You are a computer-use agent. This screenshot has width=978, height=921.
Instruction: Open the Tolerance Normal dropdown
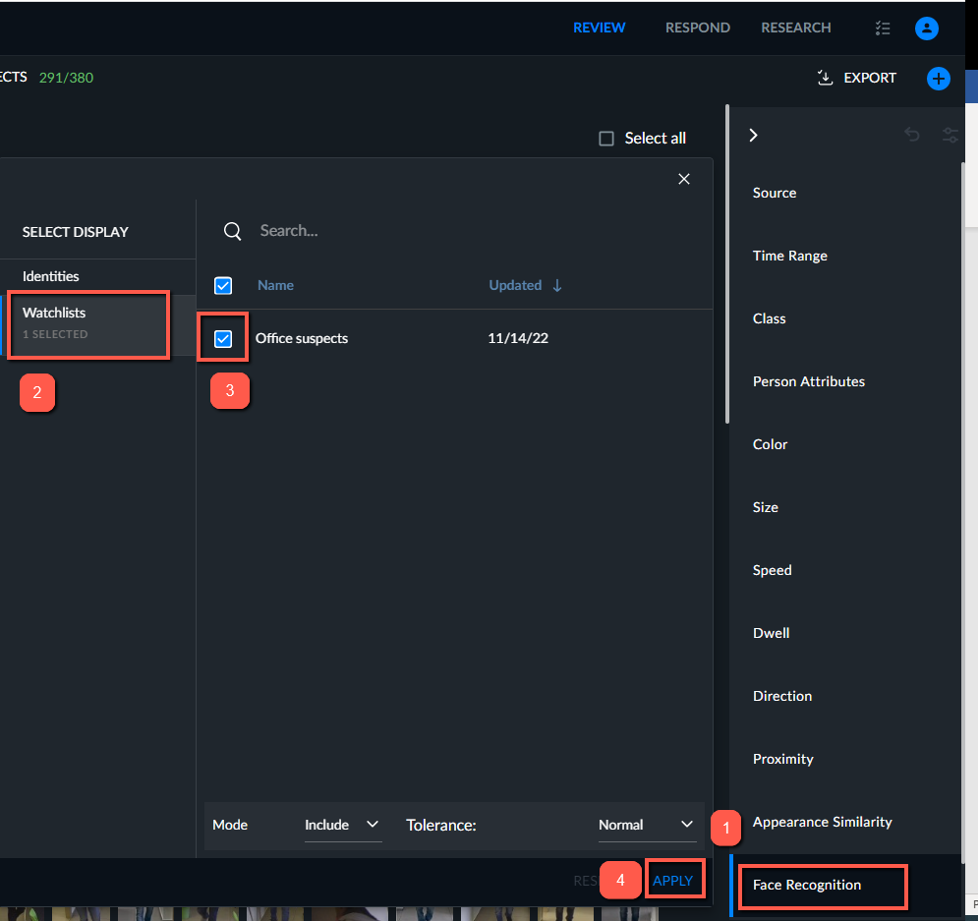[x=647, y=825]
